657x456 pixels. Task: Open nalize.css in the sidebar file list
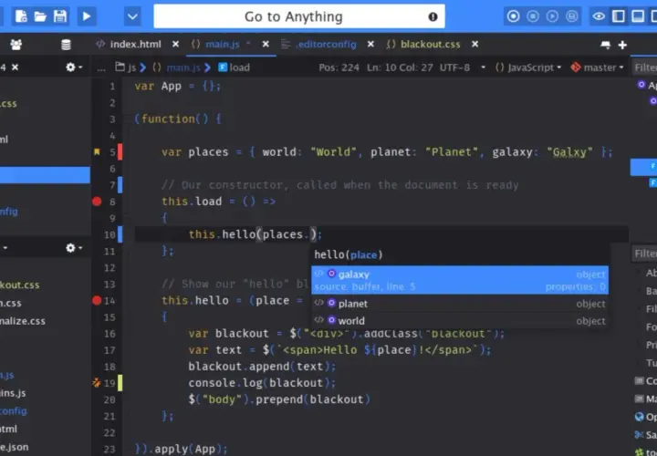pyautogui.click(x=23, y=321)
